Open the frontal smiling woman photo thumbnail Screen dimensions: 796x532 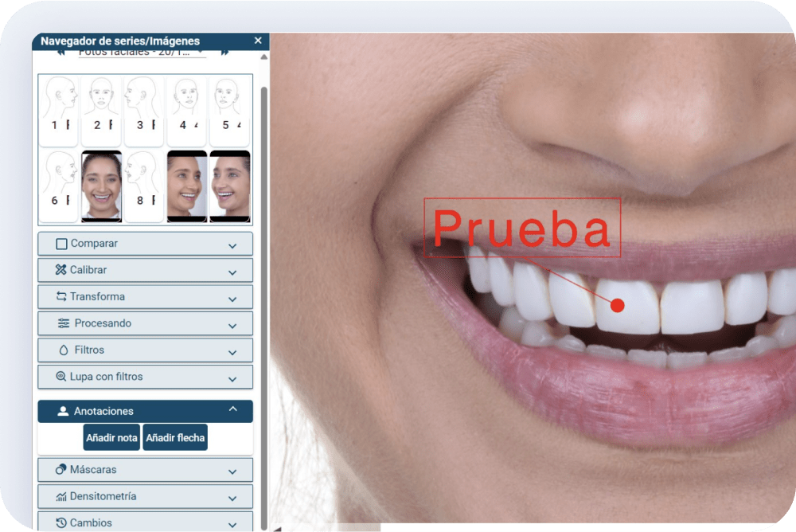102,186
